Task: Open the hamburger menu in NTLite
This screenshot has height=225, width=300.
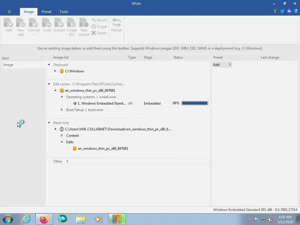Action: [9, 12]
